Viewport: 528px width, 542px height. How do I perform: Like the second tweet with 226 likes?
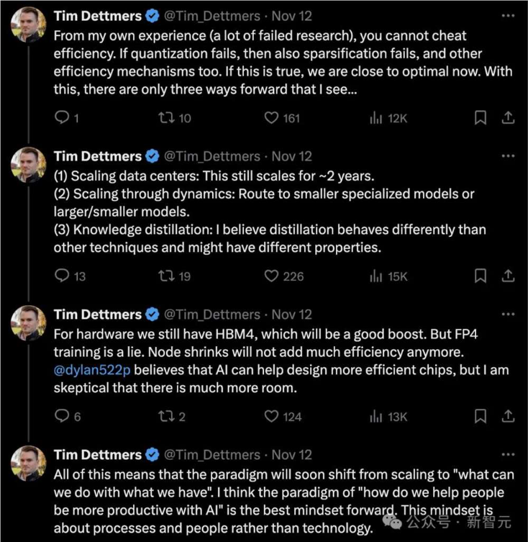pos(270,276)
